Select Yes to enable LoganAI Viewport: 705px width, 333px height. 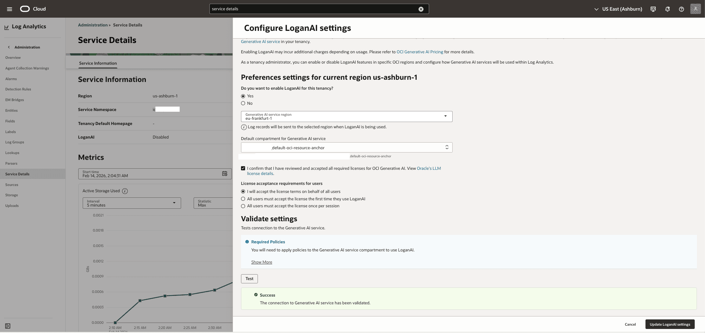243,96
